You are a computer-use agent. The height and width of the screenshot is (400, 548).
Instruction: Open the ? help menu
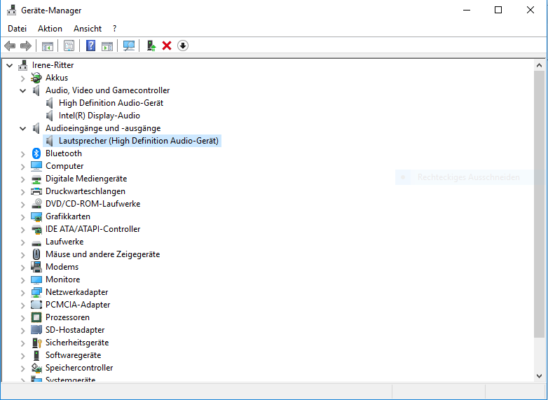point(115,29)
